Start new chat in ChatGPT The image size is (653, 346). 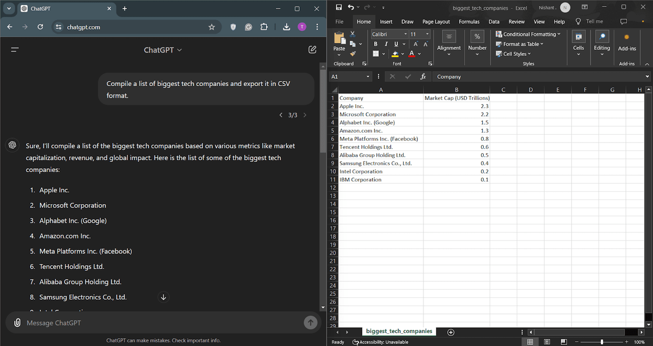coord(312,50)
